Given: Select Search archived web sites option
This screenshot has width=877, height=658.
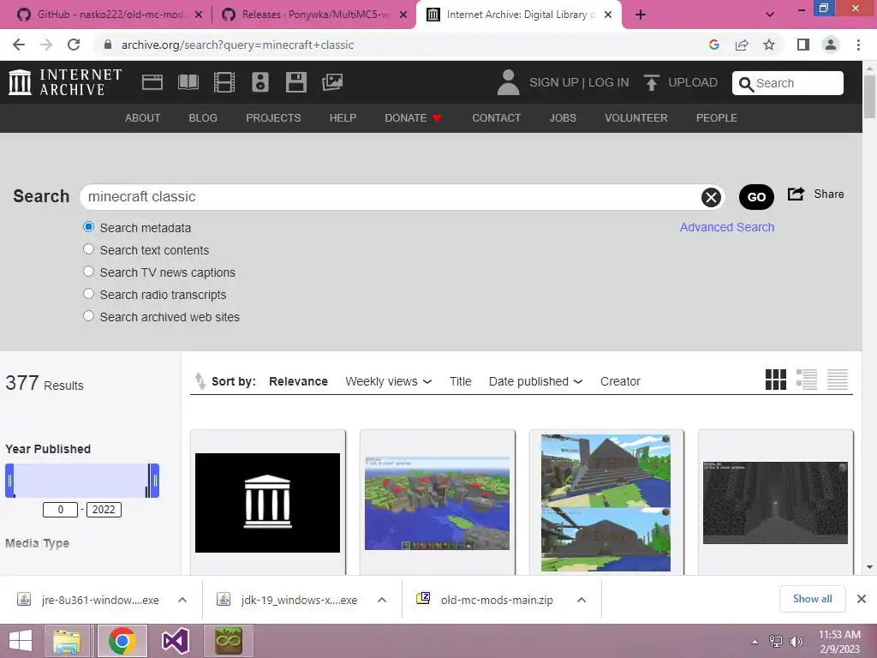Looking at the screenshot, I should pos(88,315).
